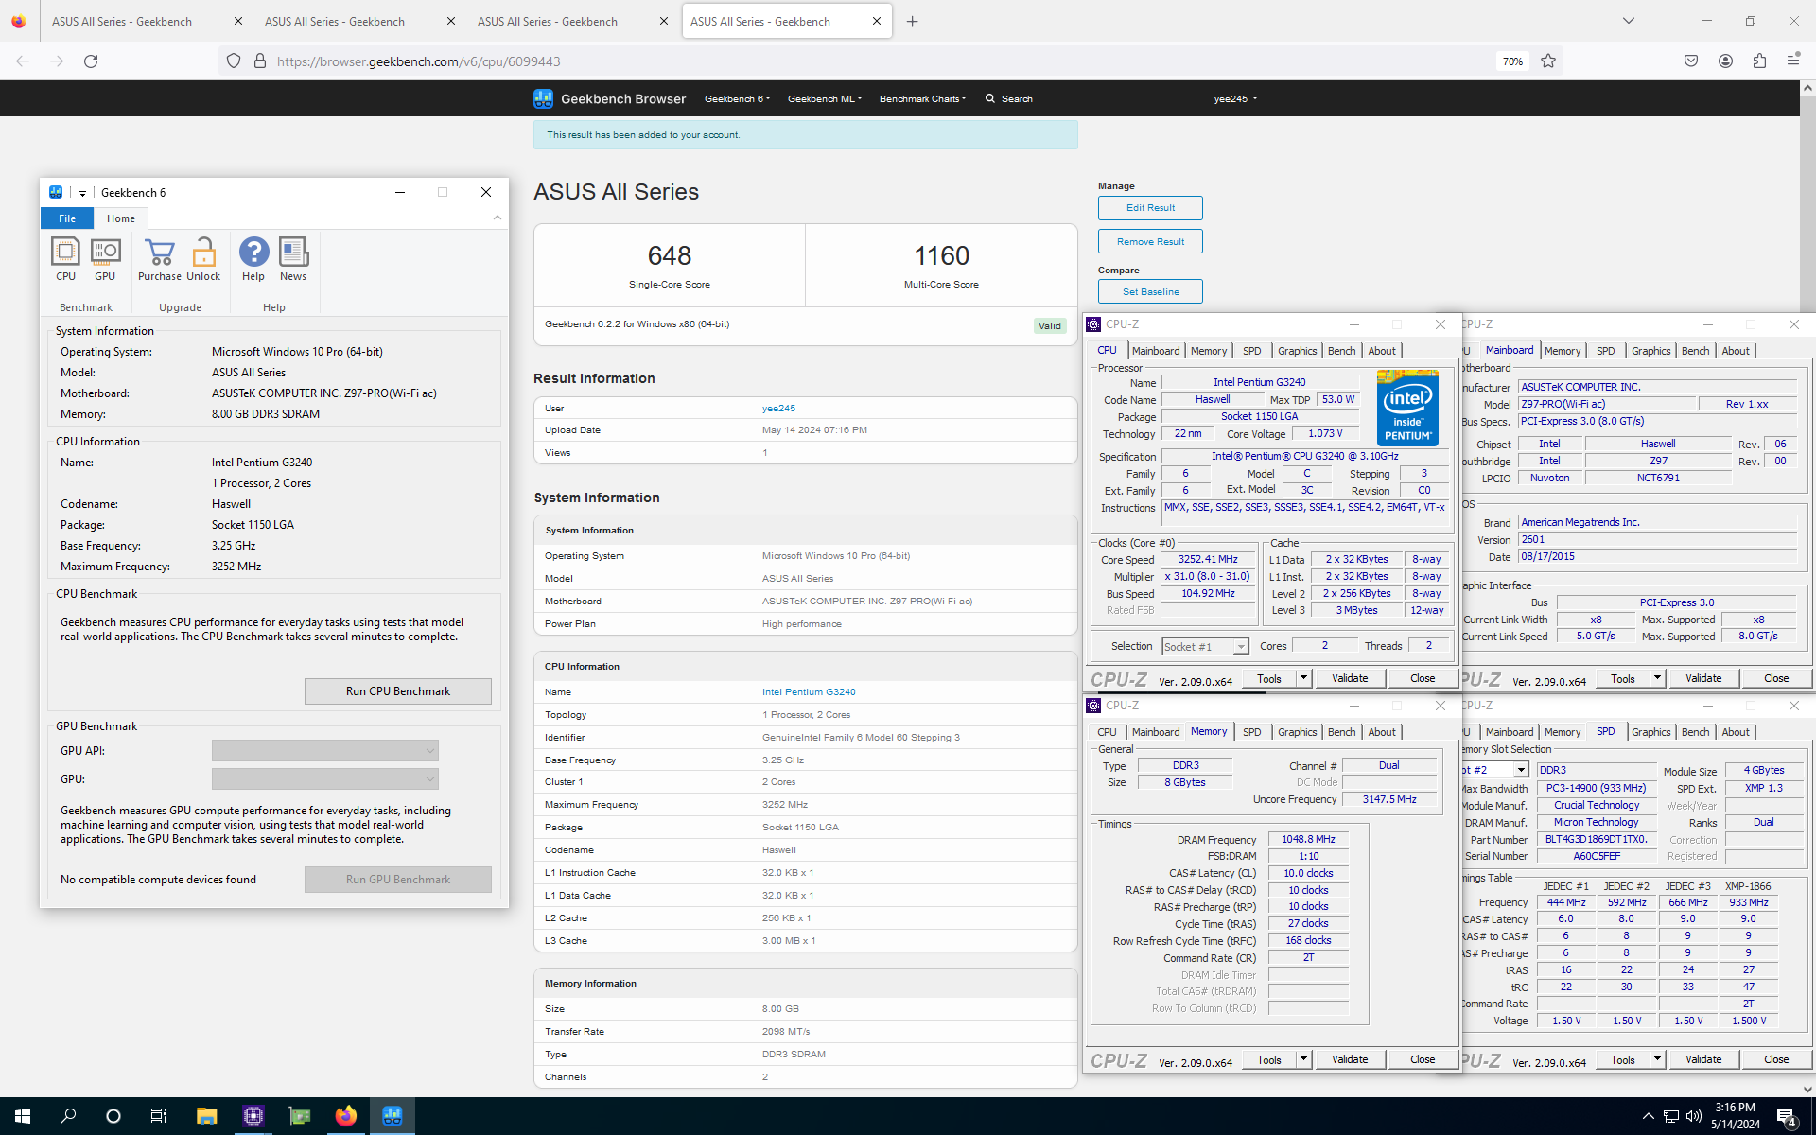Open the GPU device dropdown
1816x1135 pixels.
click(325, 779)
